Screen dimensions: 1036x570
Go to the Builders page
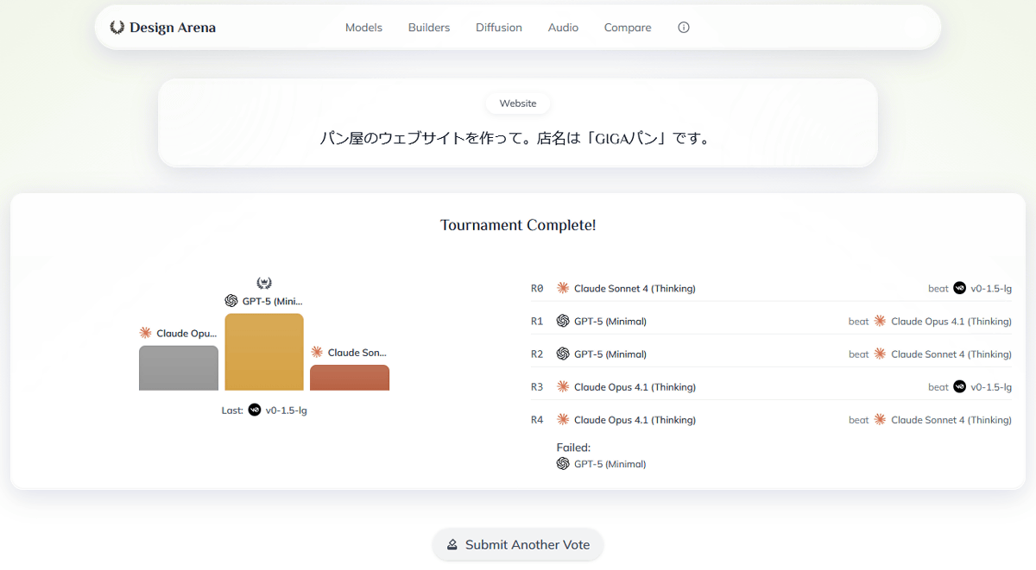click(x=429, y=28)
